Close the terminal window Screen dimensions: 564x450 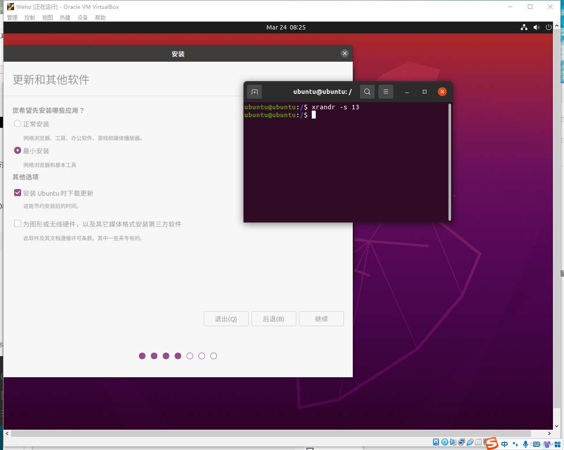(442, 92)
